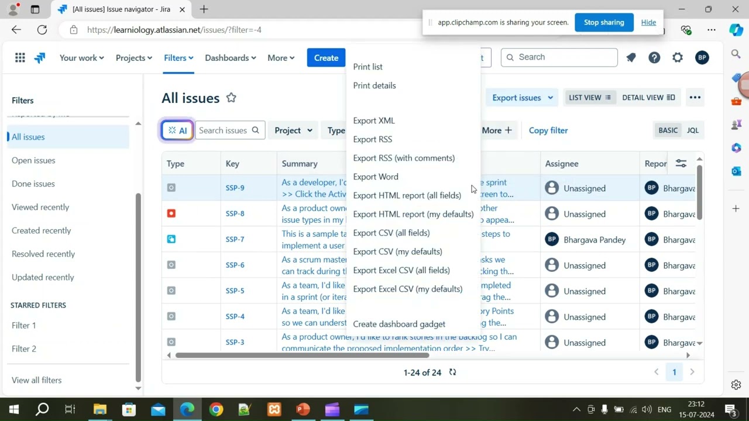Select Create dashboard gadget

click(x=399, y=324)
